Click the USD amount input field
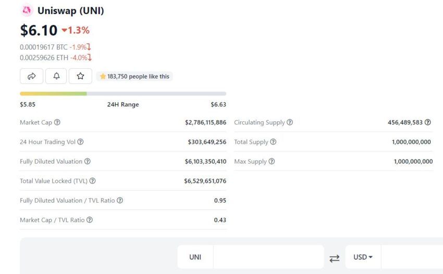The width and height of the screenshot is (443, 274). 412,257
